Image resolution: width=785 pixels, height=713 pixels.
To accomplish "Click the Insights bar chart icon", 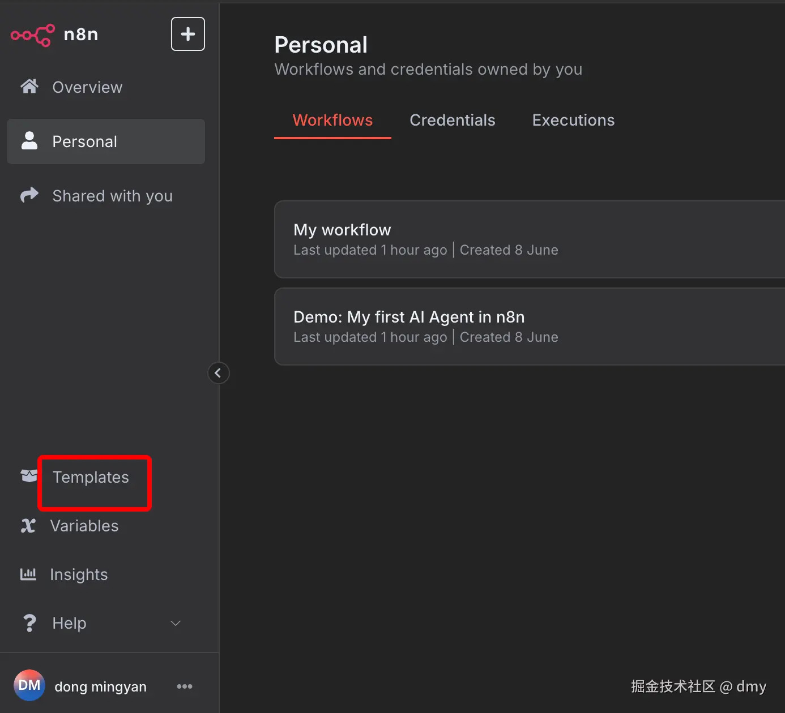I will 28,574.
